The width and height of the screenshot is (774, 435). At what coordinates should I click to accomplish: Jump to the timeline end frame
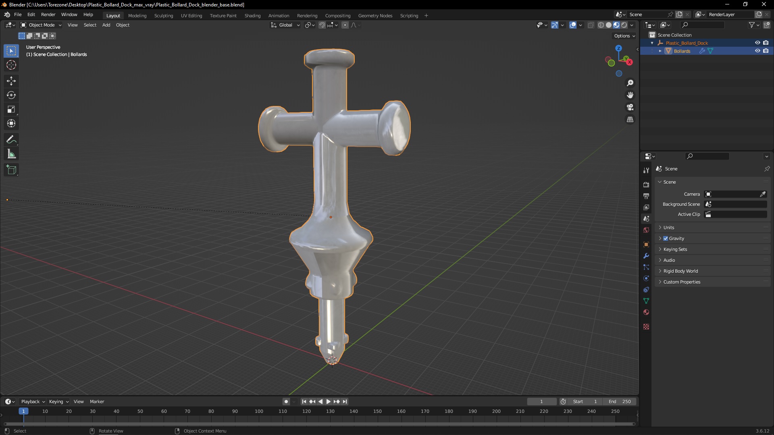(345, 402)
